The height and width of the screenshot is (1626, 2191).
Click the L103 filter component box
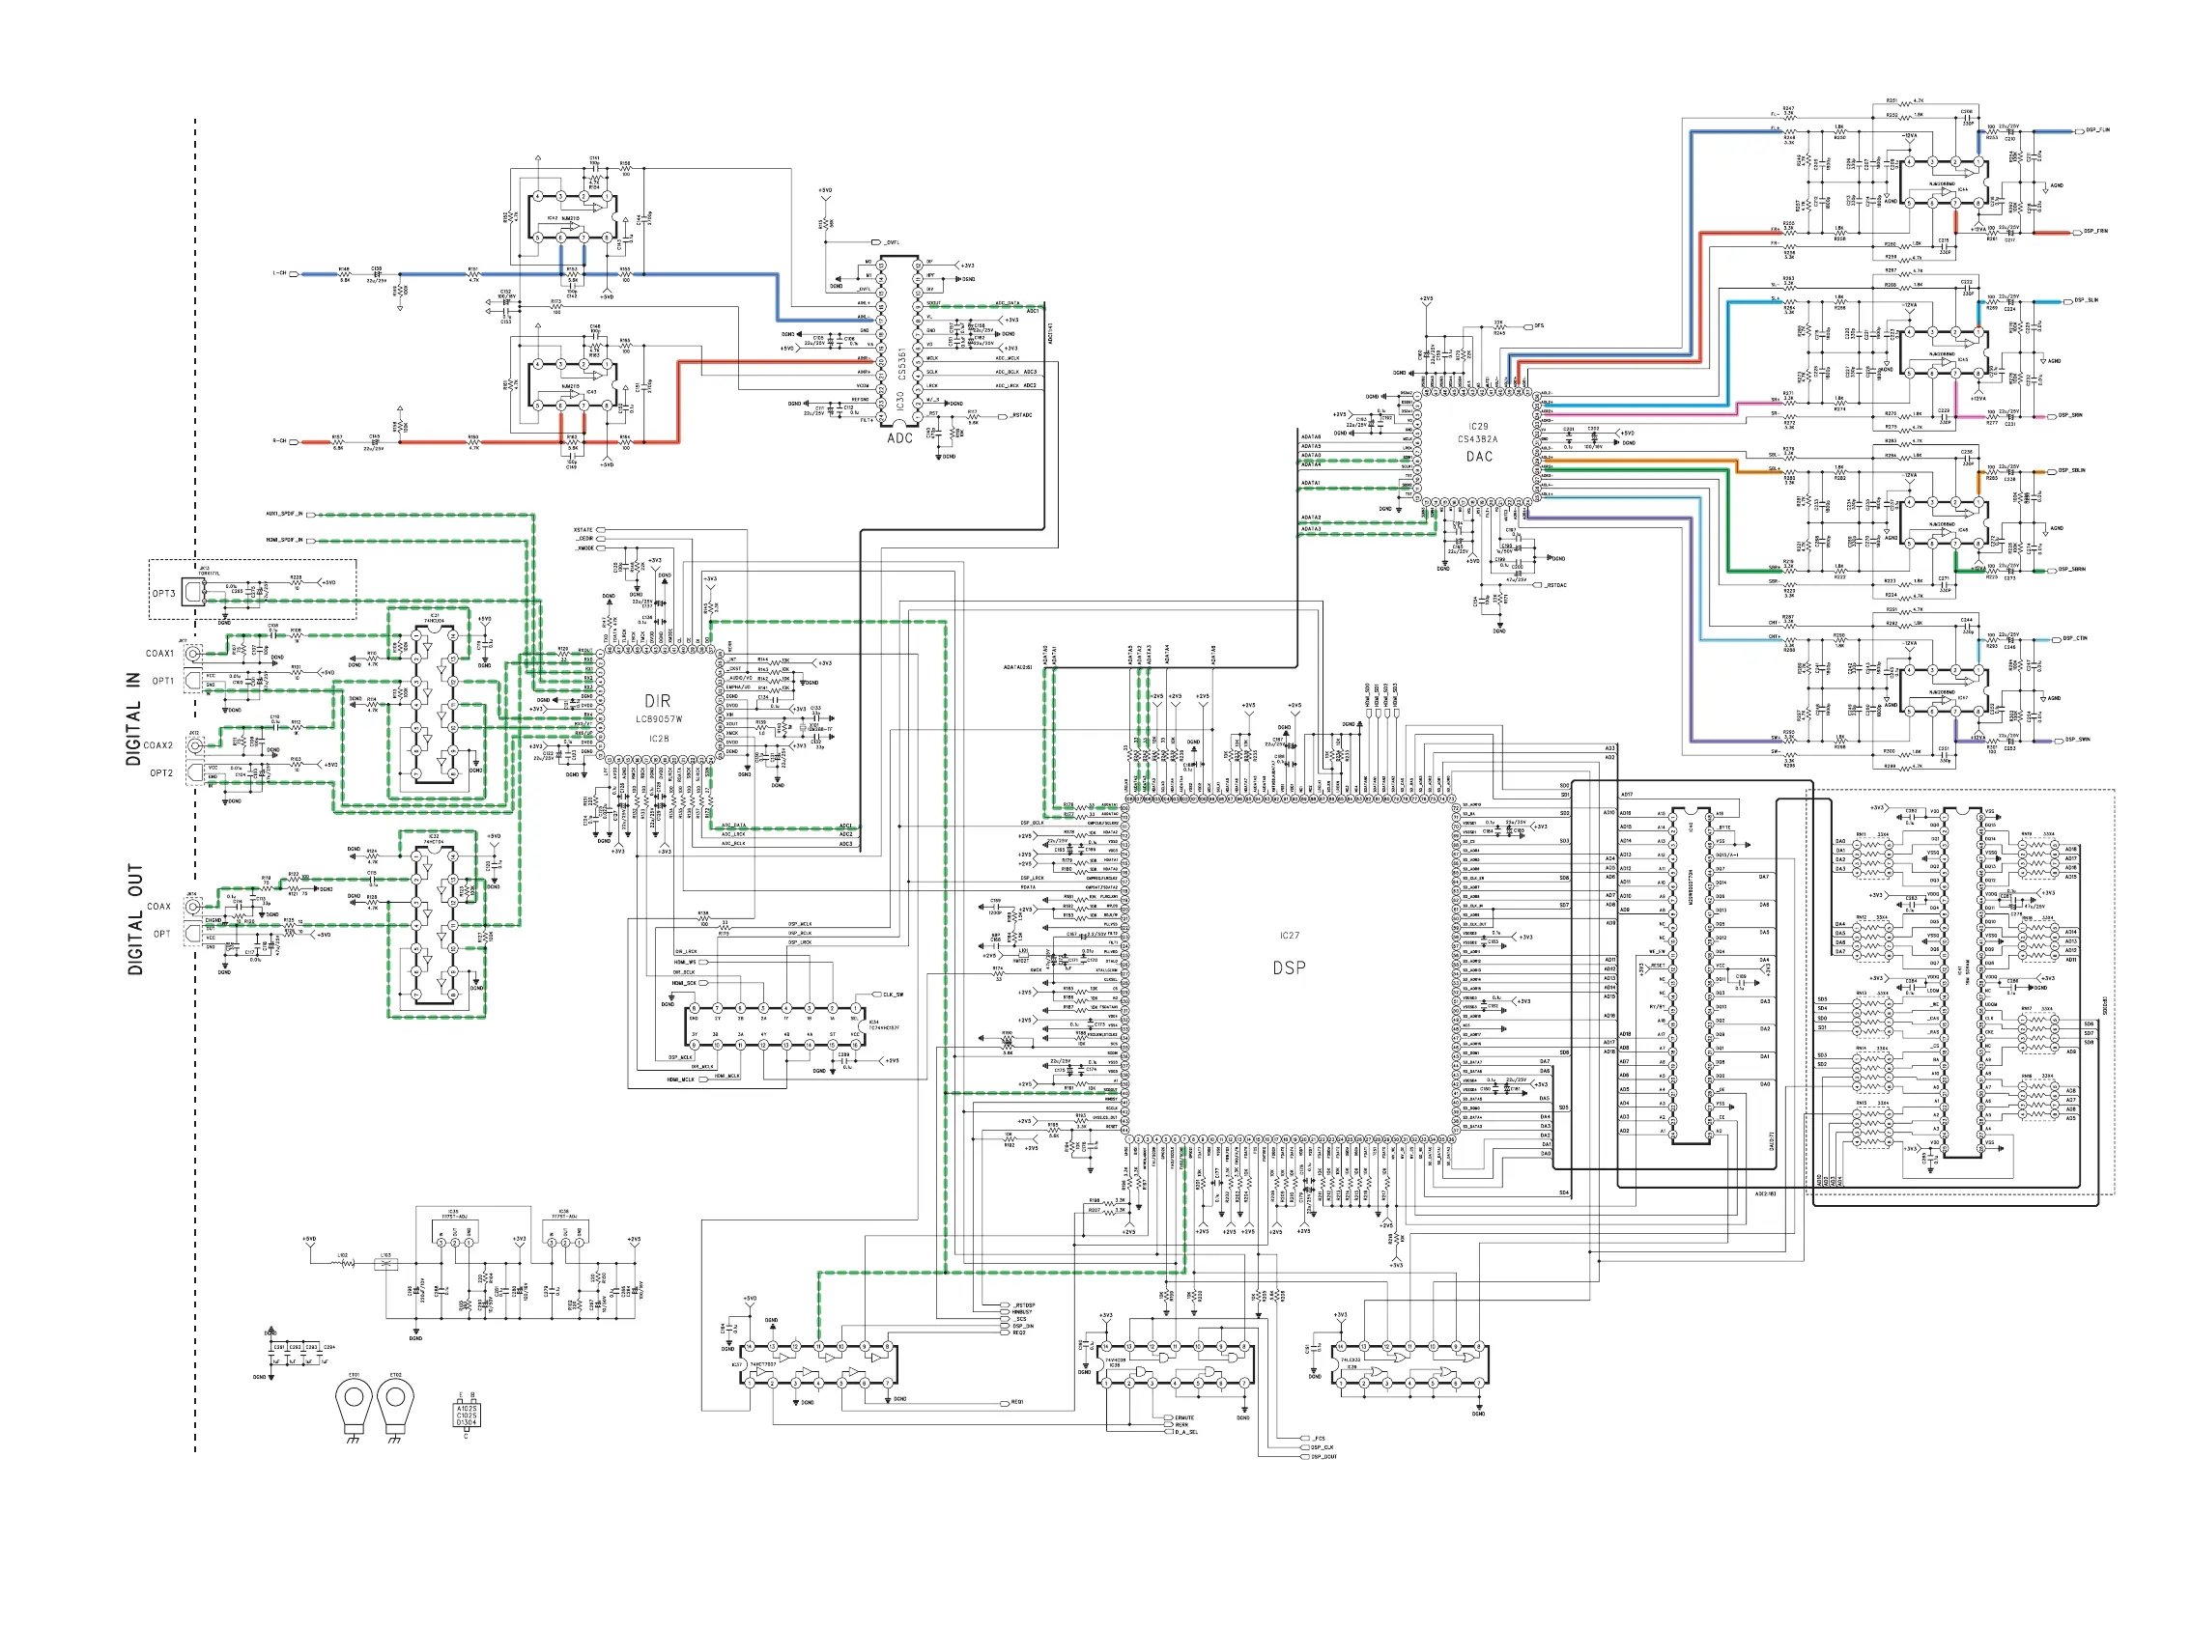pos(386,1264)
